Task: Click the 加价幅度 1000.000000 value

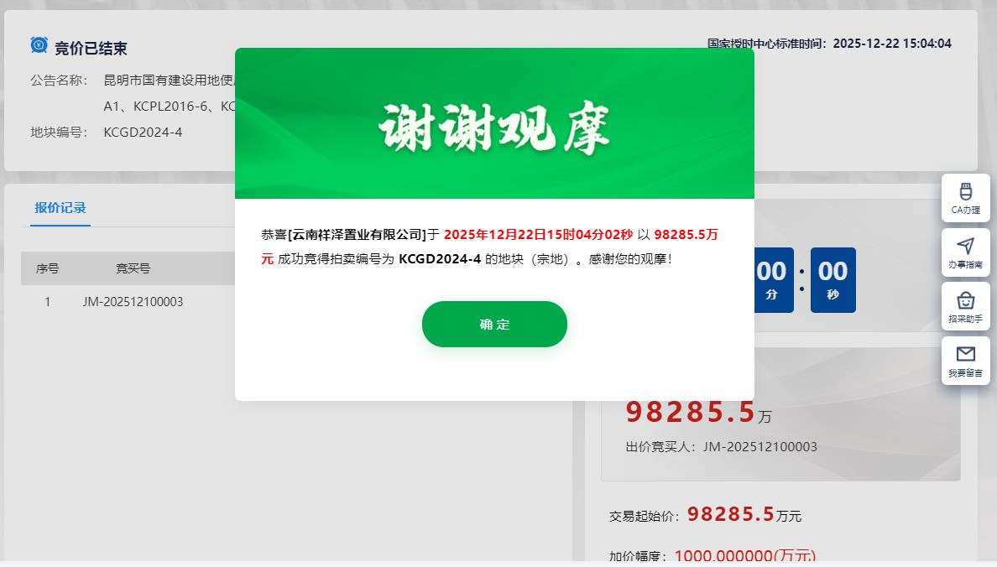Action: point(744,556)
